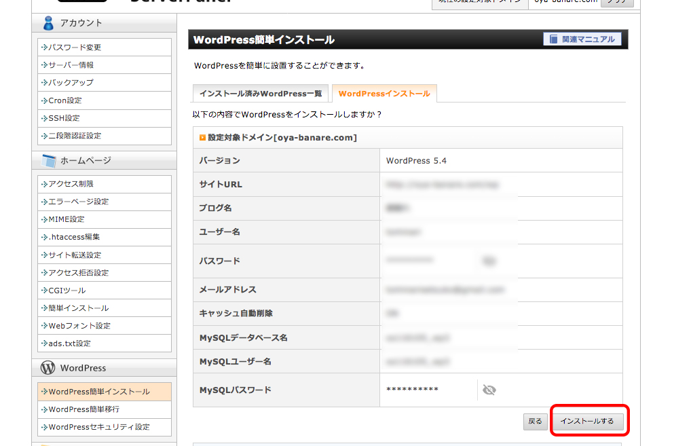Screen dimensions: 691x446
Task: Open パスワード変更 in the sidebar
Action: click(105, 47)
